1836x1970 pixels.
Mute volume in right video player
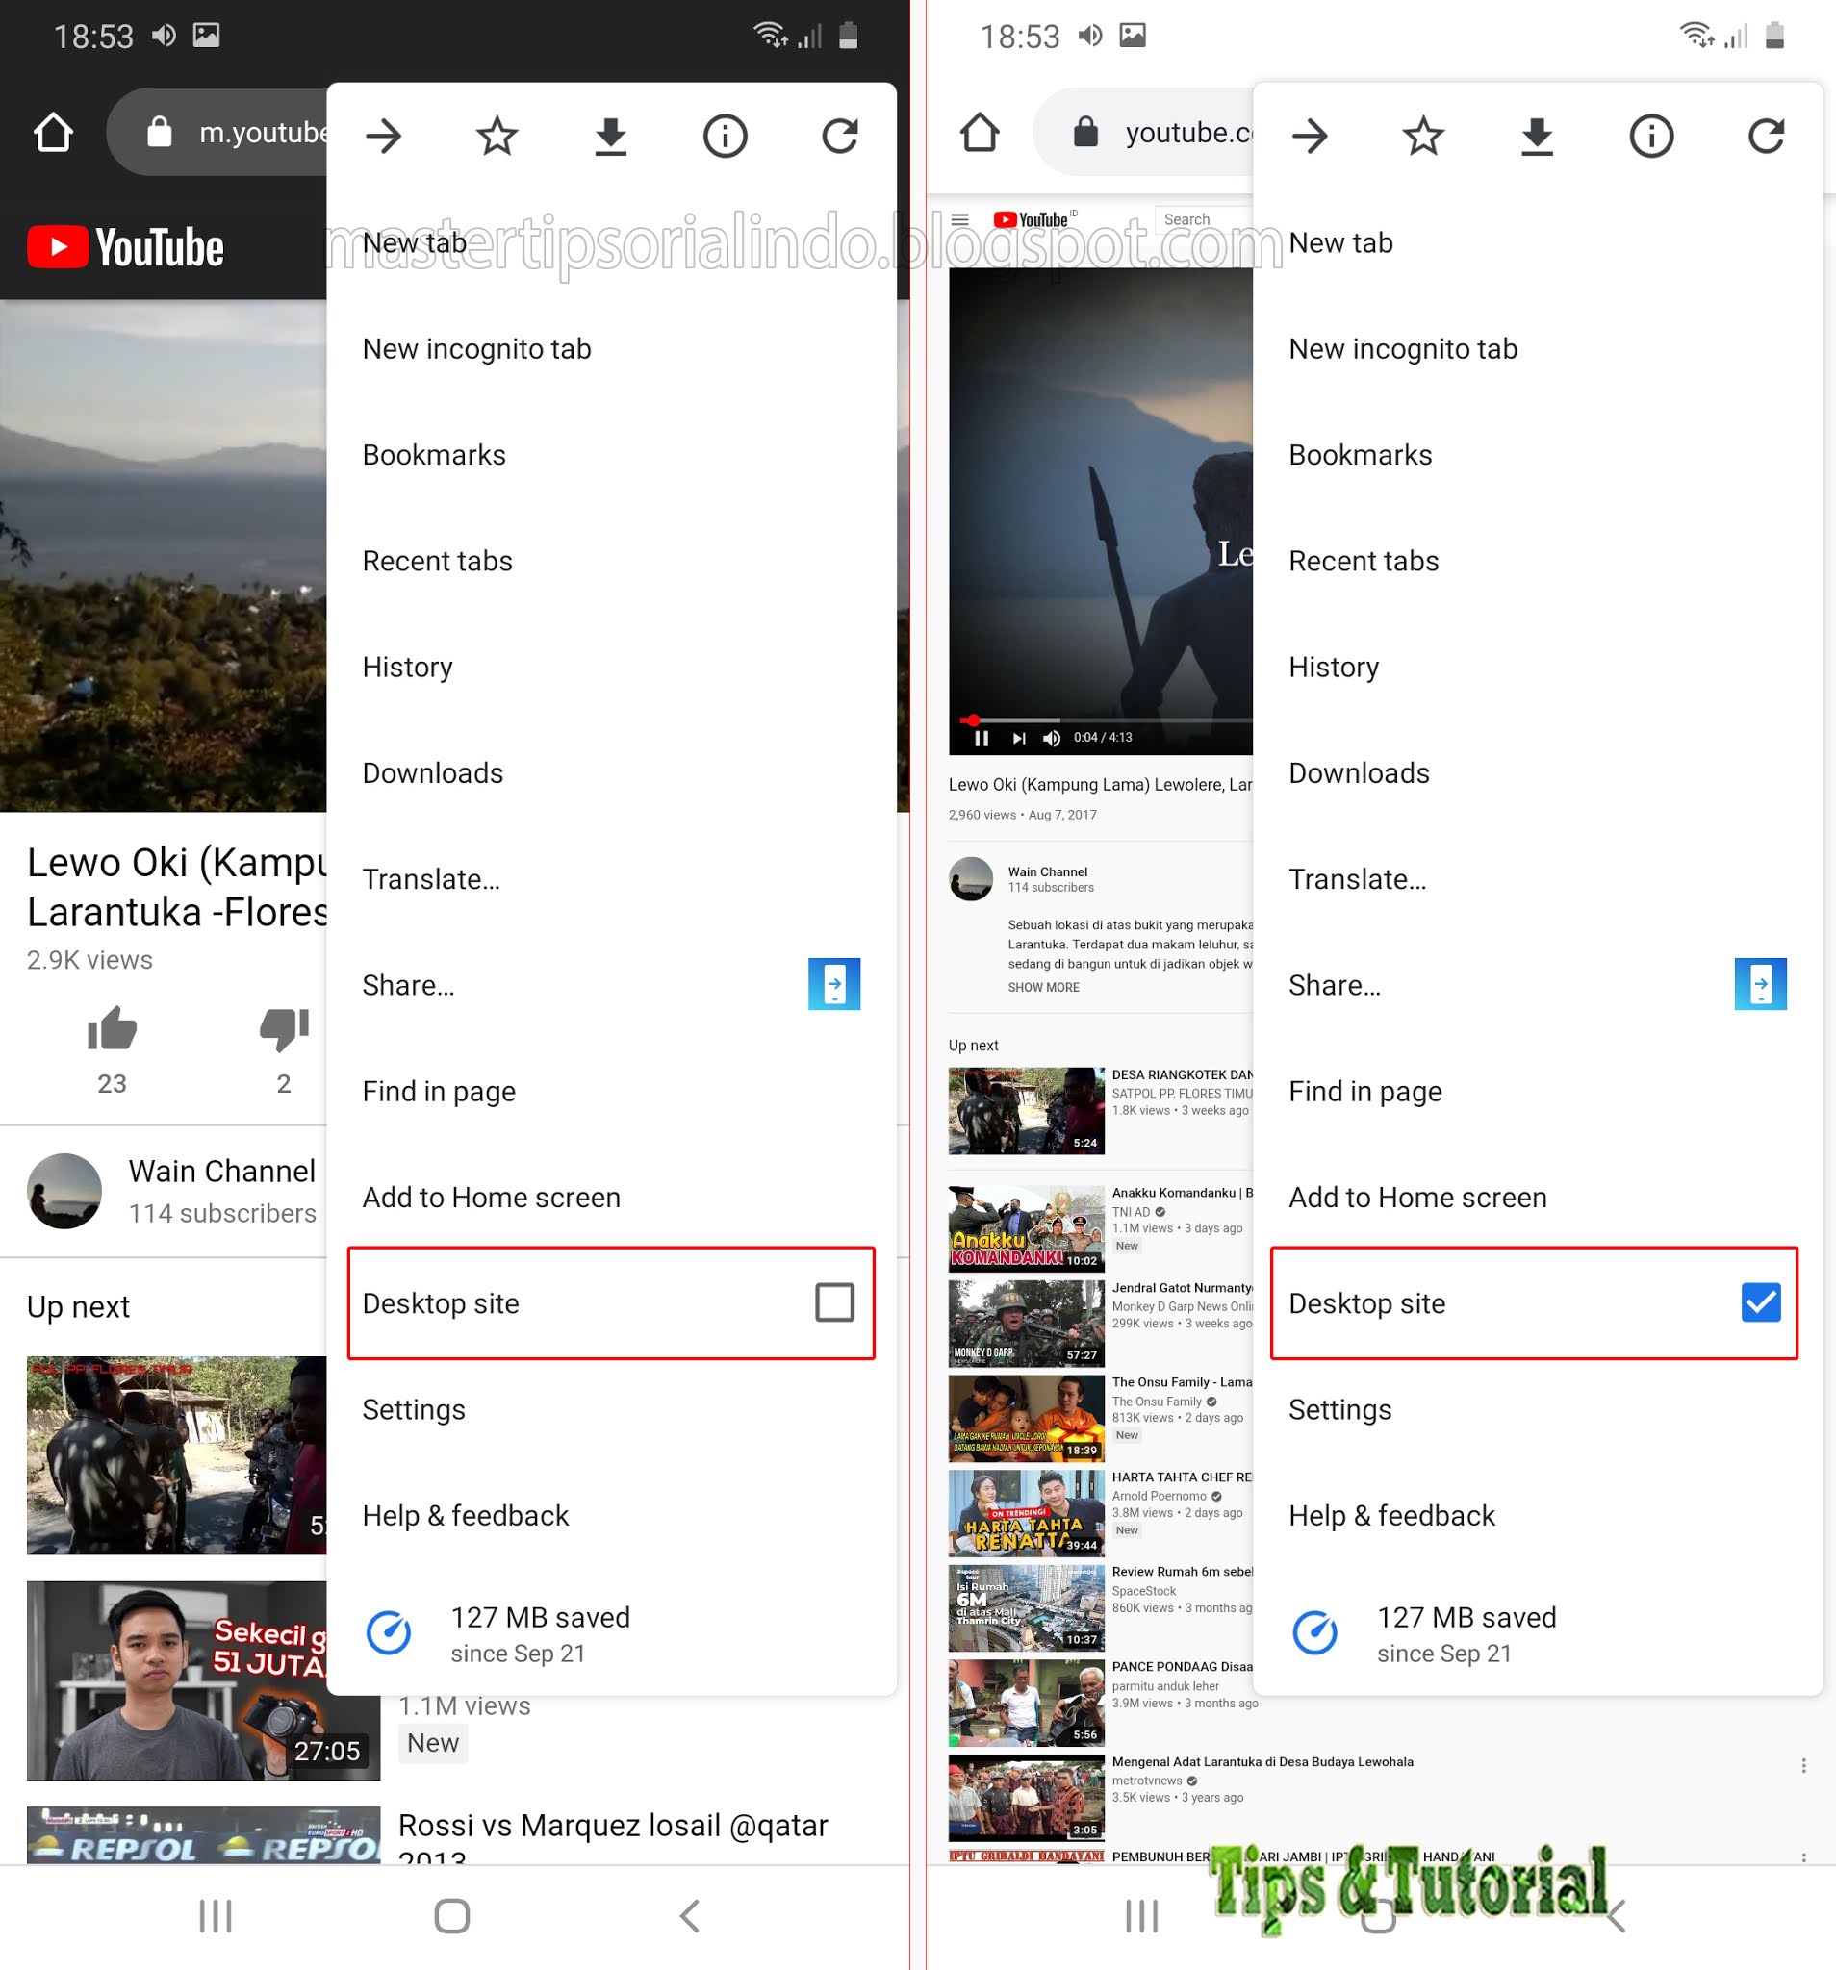pos(1052,738)
